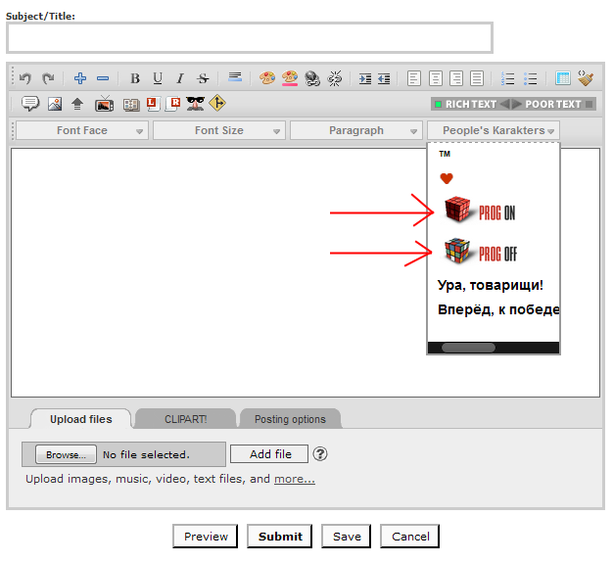Click the Submit button

[280, 536]
